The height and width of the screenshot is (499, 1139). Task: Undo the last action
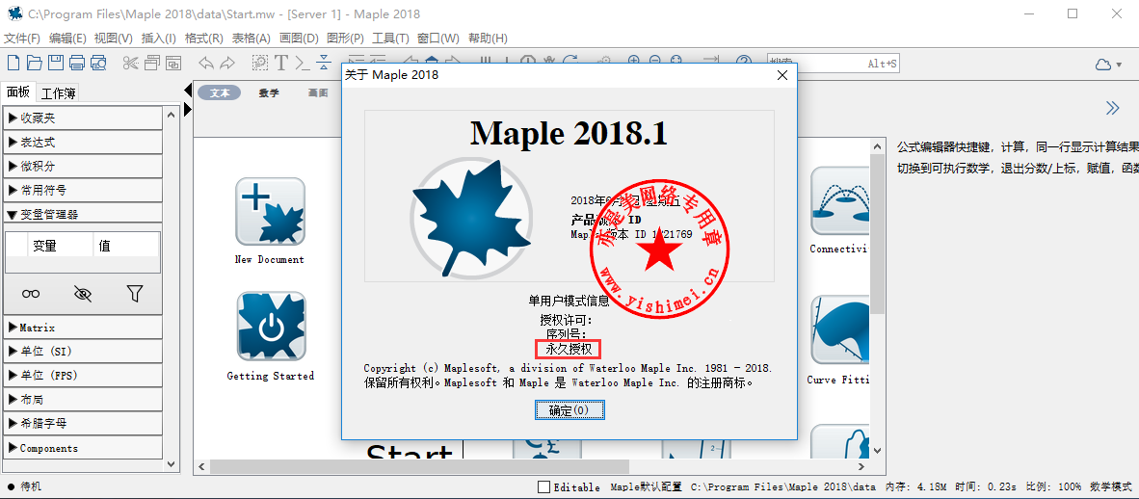click(206, 64)
